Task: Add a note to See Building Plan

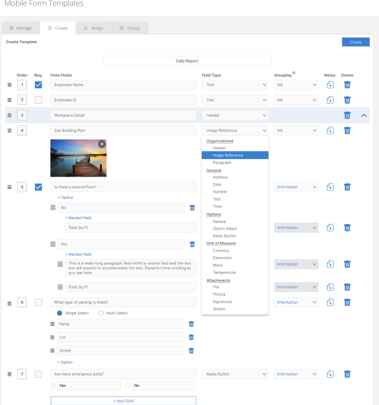Action: pos(330,131)
